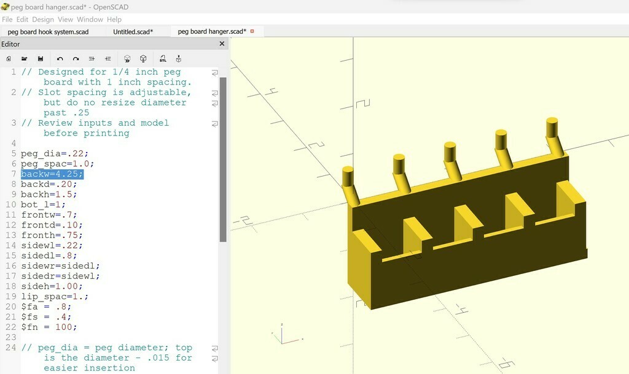Open the Design menu

[43, 20]
